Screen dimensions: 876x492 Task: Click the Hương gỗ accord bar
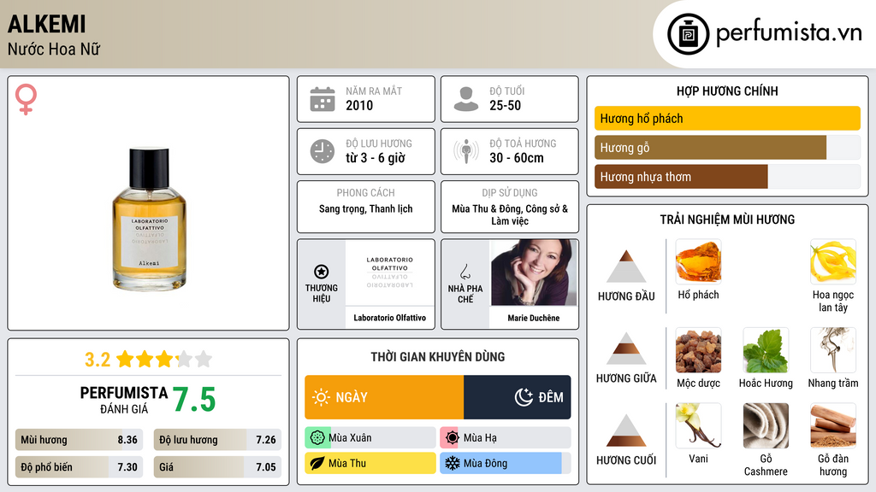click(x=727, y=148)
